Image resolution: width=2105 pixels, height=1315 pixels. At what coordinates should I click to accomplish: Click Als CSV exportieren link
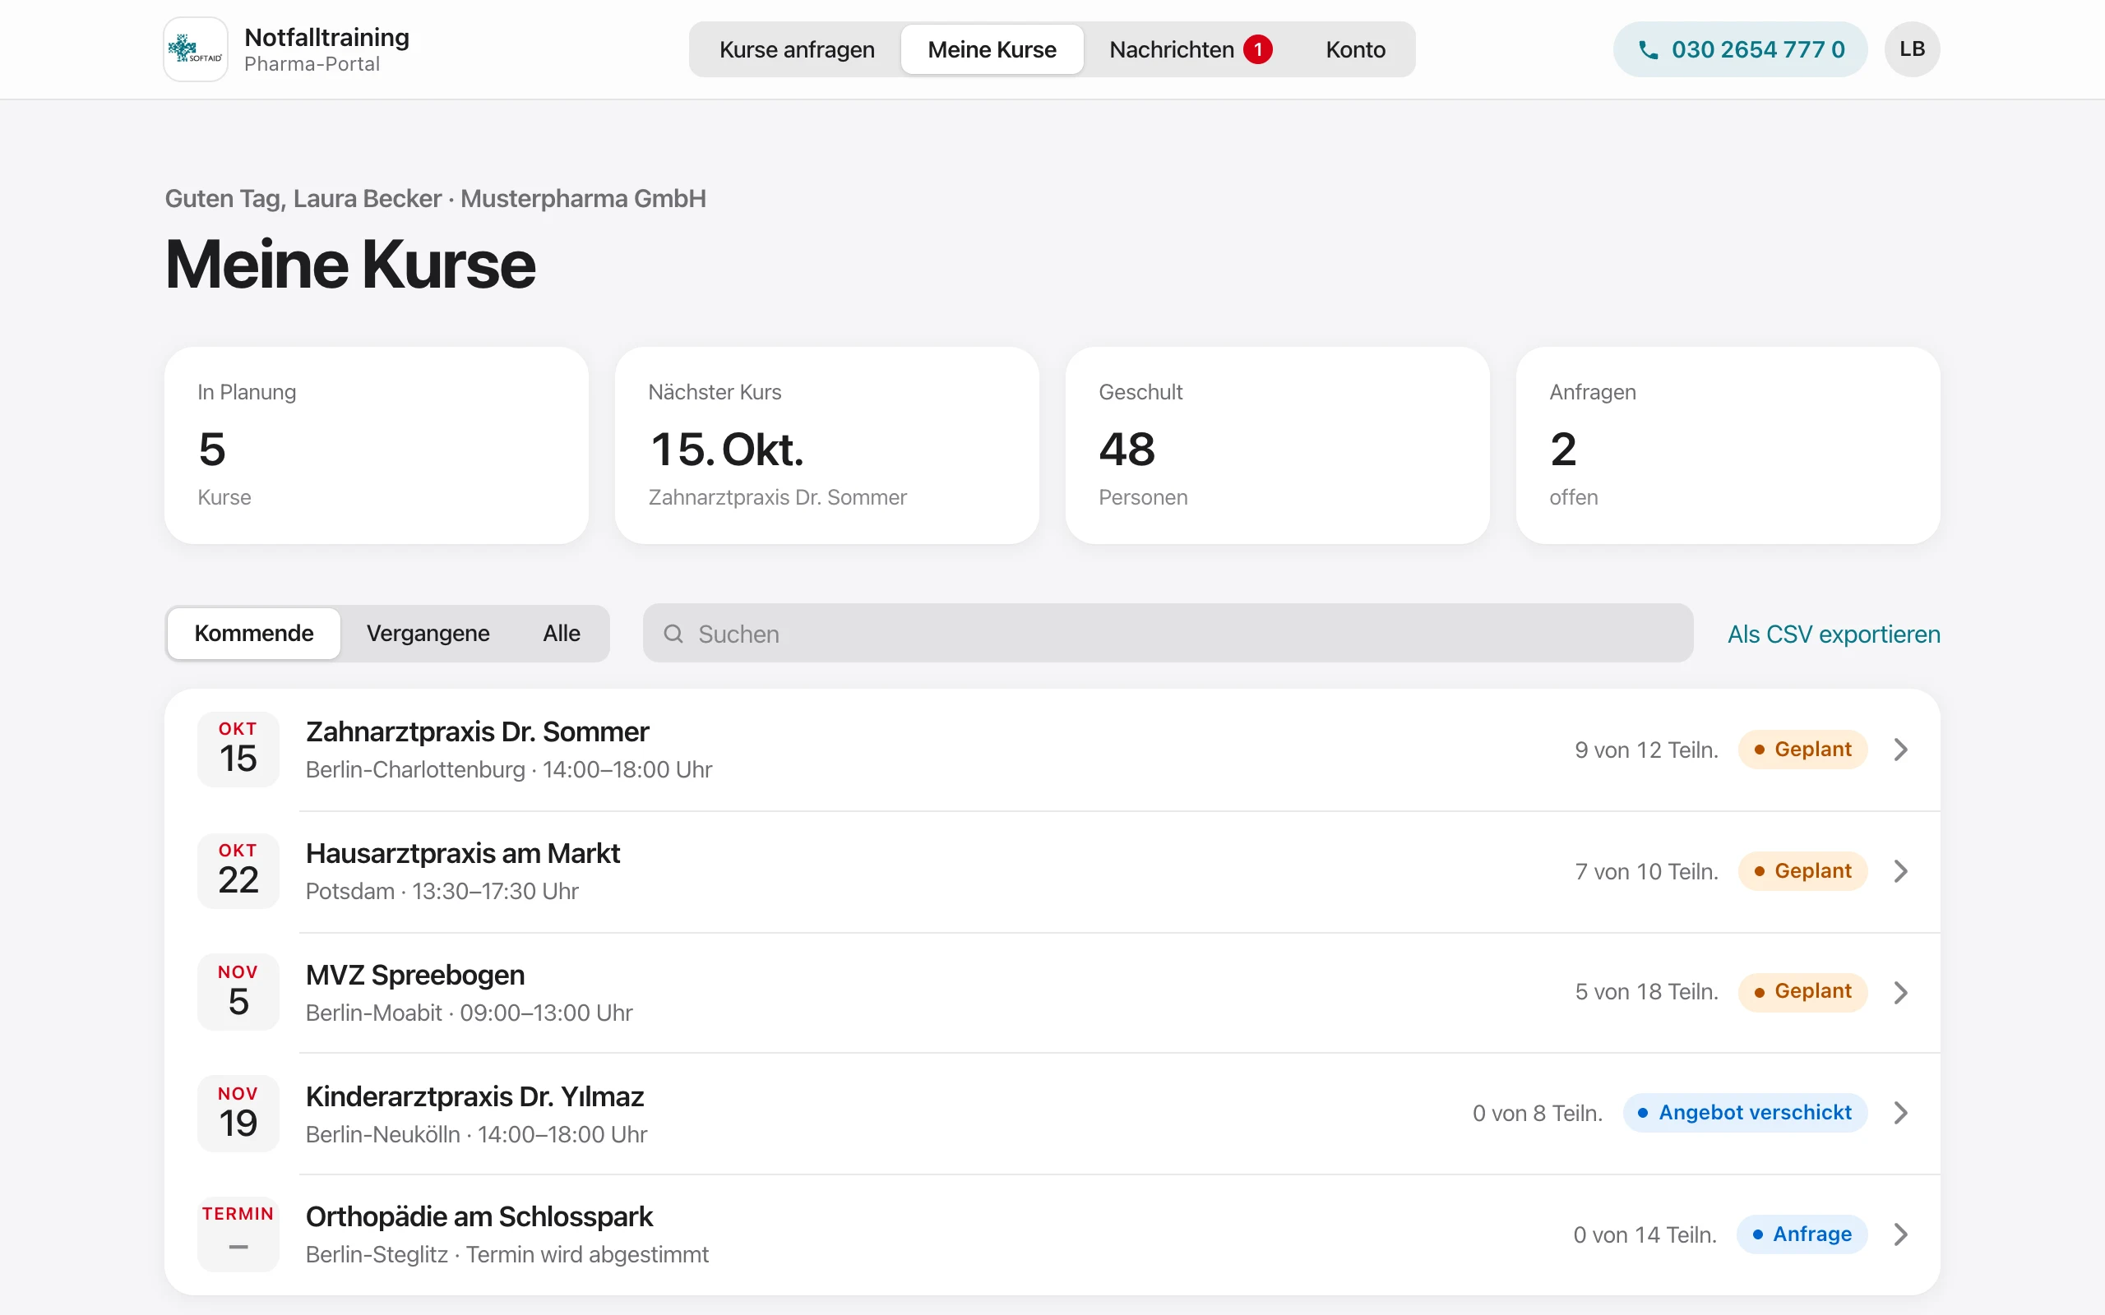pyautogui.click(x=1834, y=634)
